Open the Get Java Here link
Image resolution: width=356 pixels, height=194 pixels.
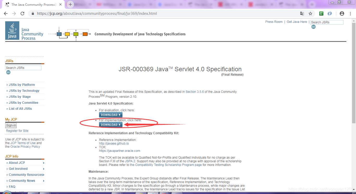coord(297,22)
